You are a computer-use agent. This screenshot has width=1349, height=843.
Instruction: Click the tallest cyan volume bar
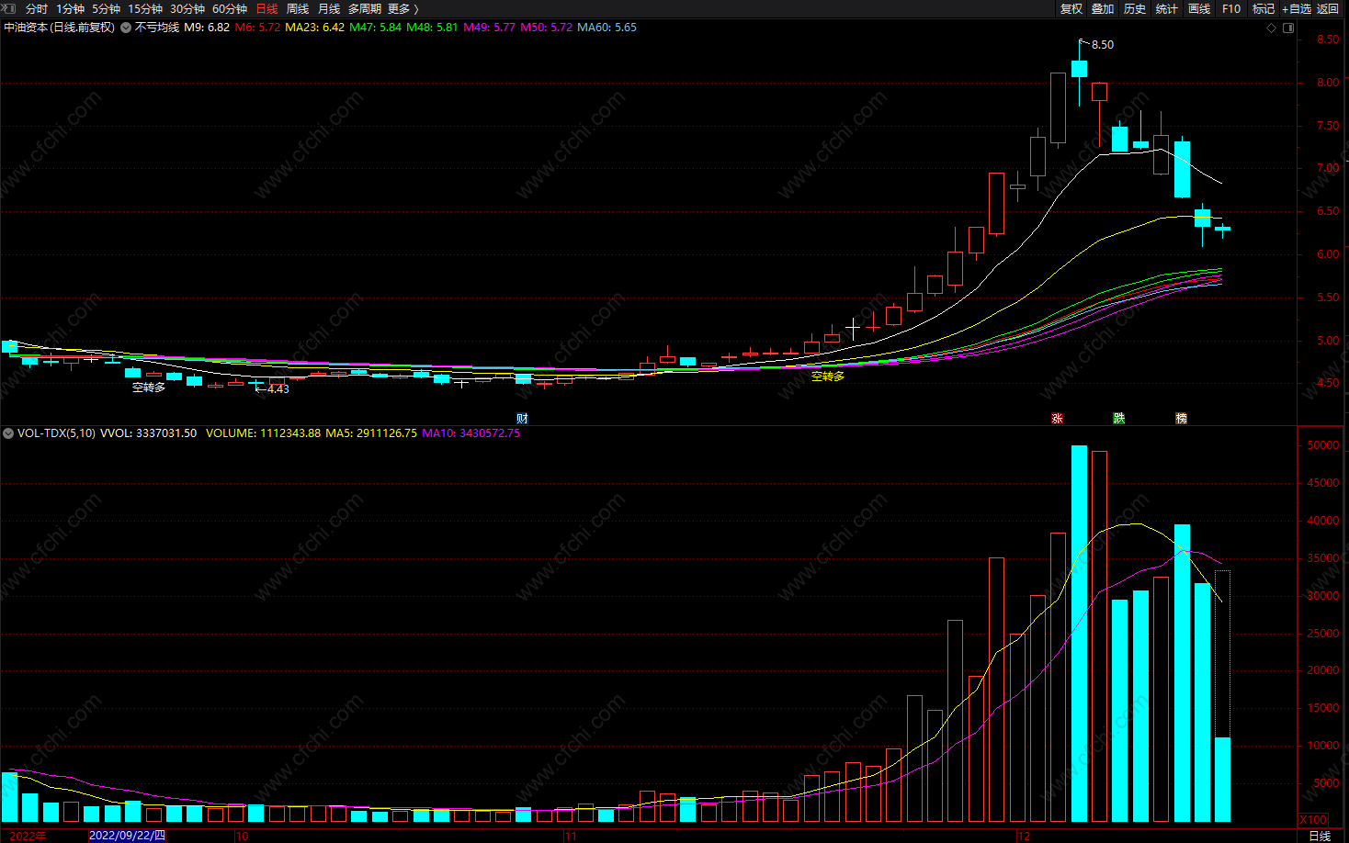click(x=1079, y=634)
